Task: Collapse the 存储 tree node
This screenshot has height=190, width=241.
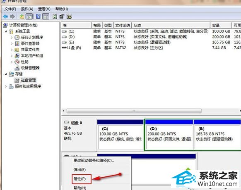Action: (x=6, y=74)
